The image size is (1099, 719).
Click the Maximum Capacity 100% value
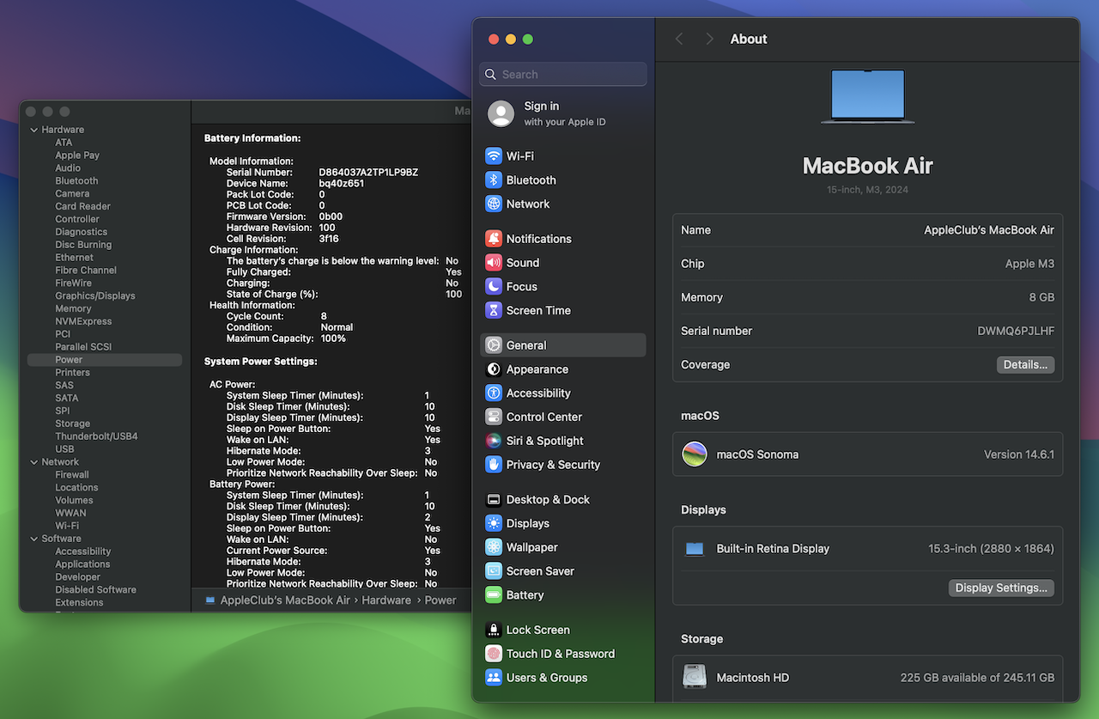333,338
